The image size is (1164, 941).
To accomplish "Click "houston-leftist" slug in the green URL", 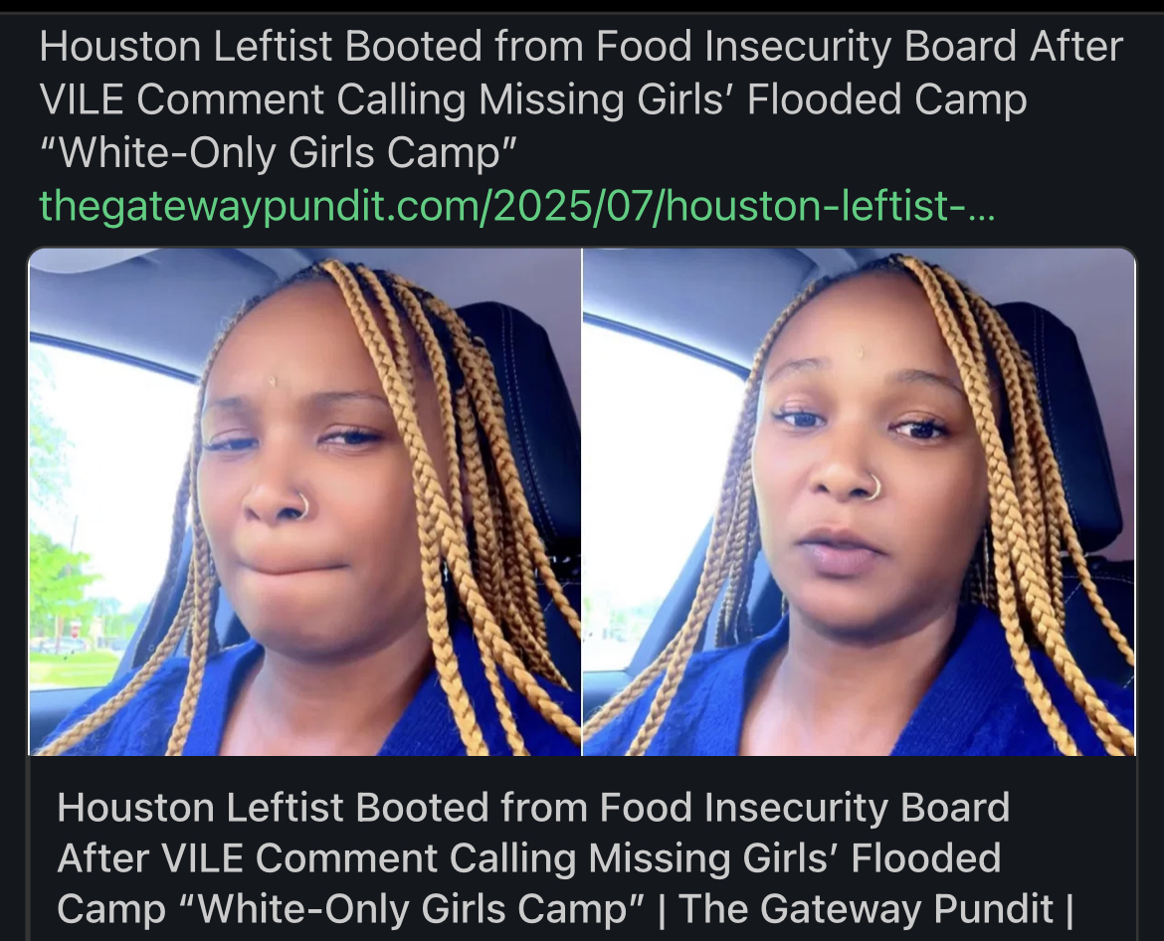I will point(817,206).
